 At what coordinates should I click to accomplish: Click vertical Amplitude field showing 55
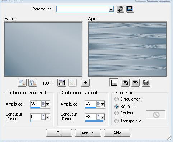91,104
